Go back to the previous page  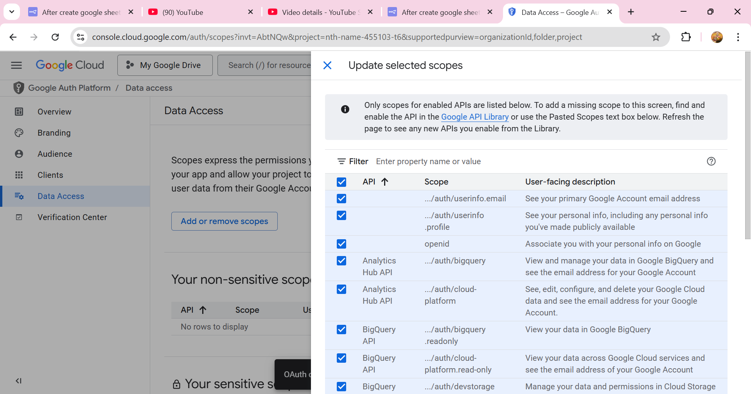tap(13, 37)
